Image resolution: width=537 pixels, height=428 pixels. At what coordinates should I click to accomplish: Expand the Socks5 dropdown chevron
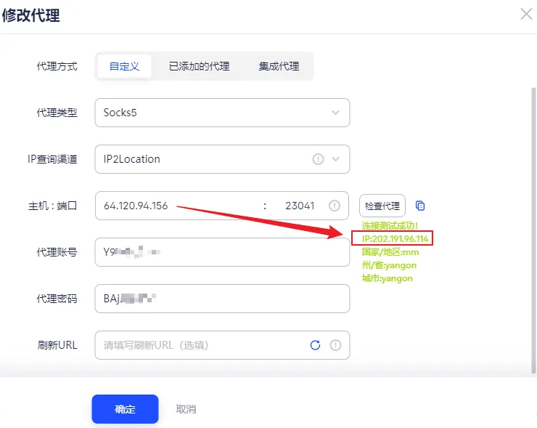click(x=335, y=113)
